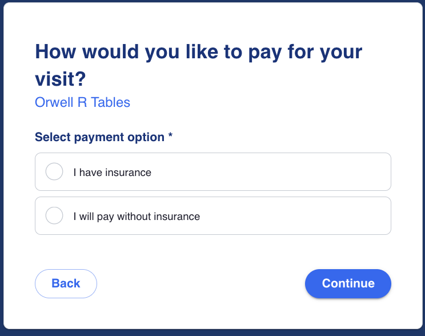Go back with the Back button
425x336 pixels.
click(66, 283)
